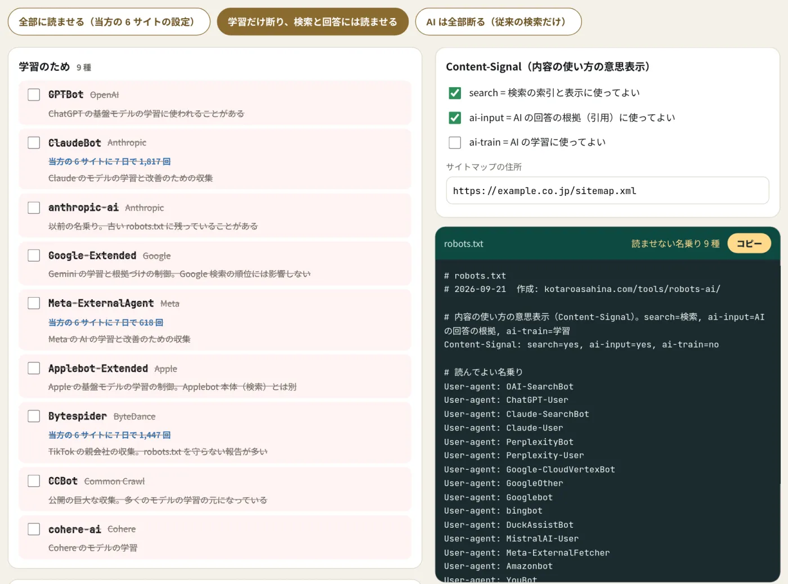
Task: Click the Content-Signal: search=yes code line
Action: pyautogui.click(x=581, y=344)
